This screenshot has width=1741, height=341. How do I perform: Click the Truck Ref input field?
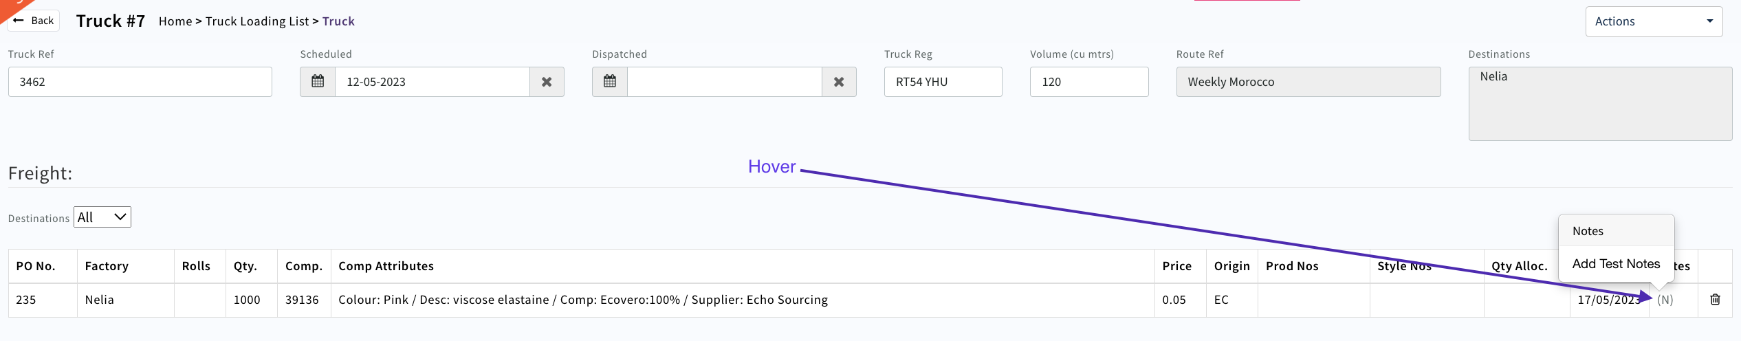(140, 82)
